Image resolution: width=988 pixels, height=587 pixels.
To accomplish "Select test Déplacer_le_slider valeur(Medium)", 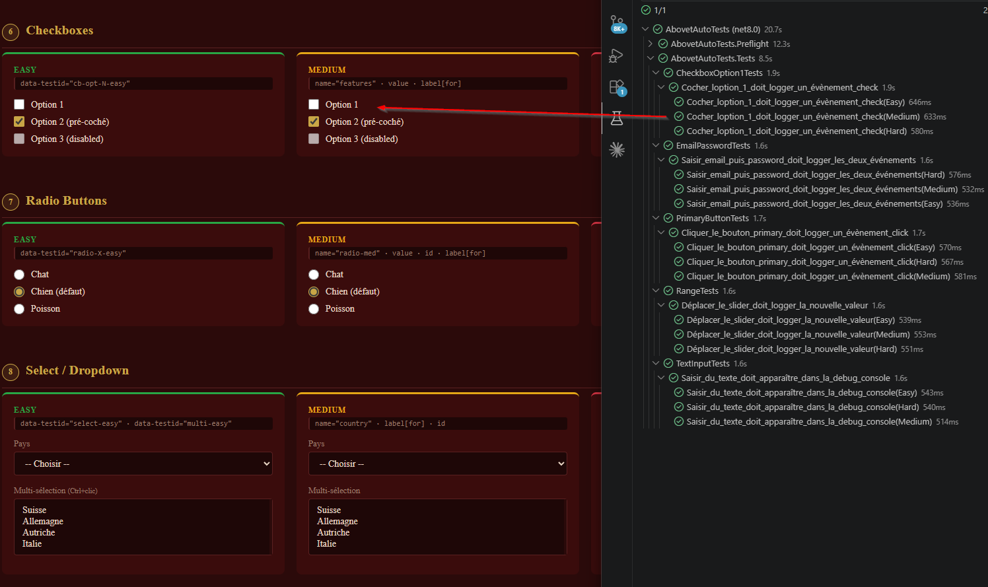I will pyautogui.click(x=798, y=334).
